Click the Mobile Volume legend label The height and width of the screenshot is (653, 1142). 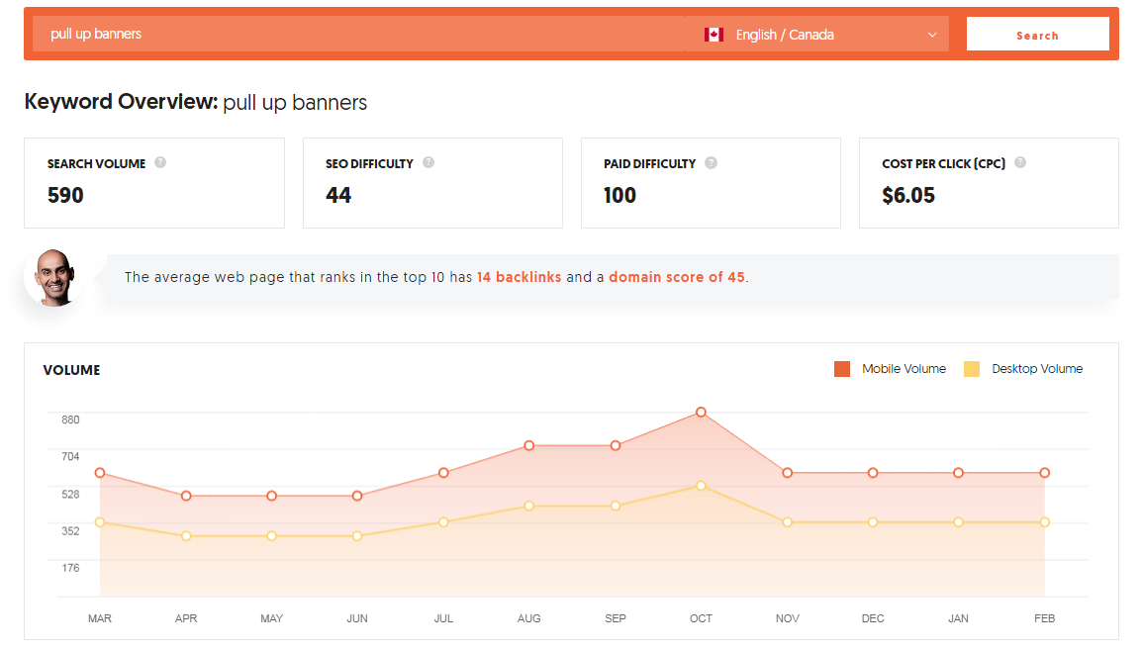(x=904, y=369)
